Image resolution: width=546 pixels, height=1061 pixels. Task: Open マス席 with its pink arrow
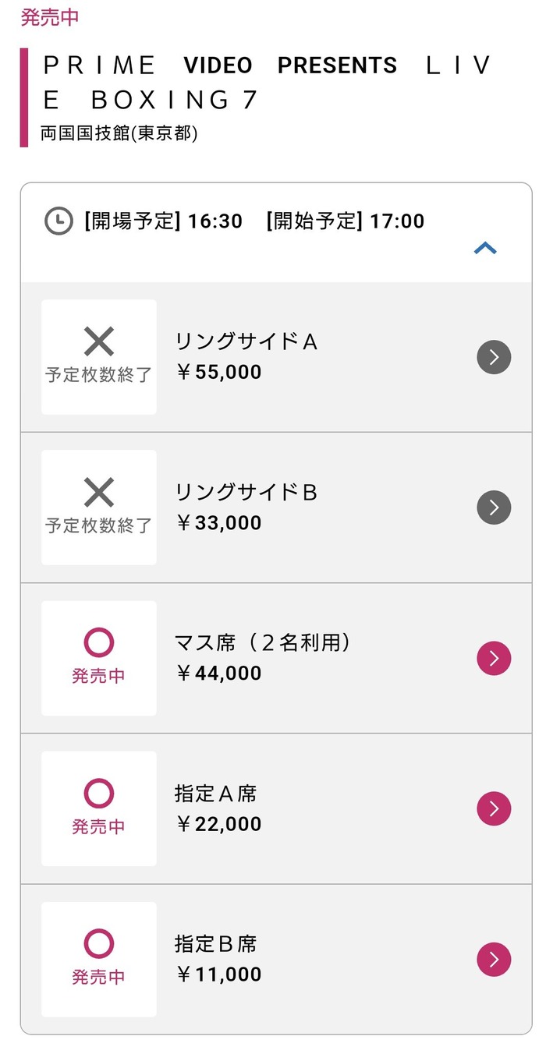[x=494, y=658]
